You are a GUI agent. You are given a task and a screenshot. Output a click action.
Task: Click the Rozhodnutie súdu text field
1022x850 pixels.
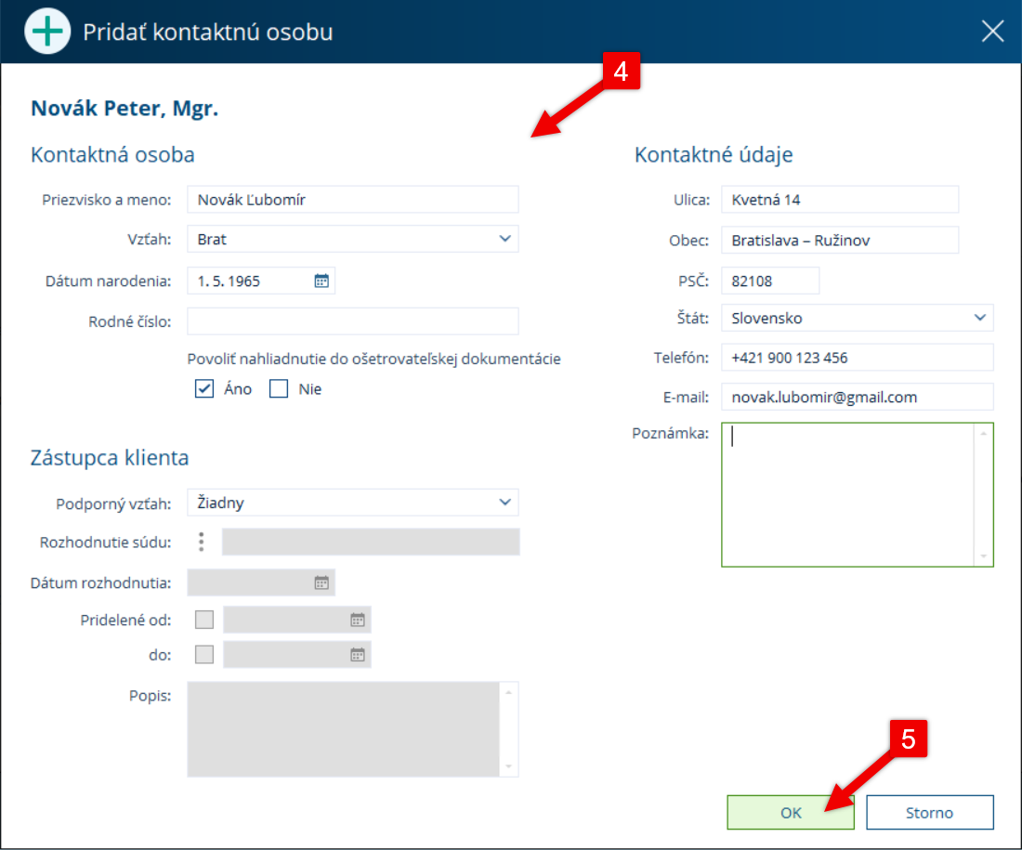371,542
